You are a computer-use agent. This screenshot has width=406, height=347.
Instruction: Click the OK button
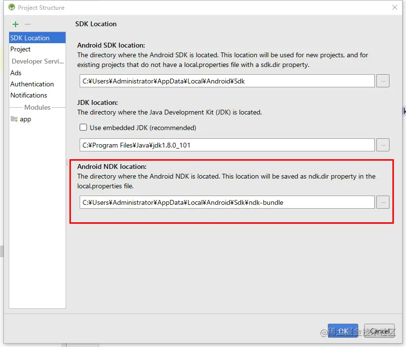(343, 331)
